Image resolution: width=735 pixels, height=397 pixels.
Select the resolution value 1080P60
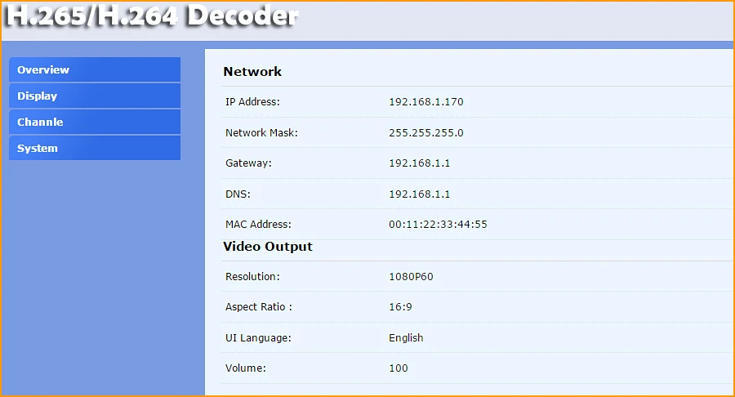(411, 277)
